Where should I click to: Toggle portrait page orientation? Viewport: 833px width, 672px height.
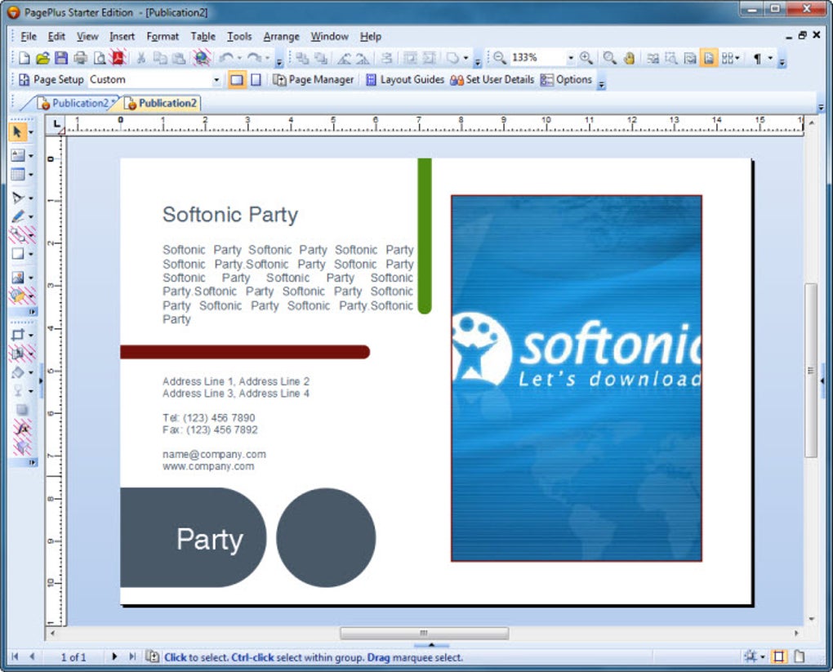pyautogui.click(x=256, y=80)
